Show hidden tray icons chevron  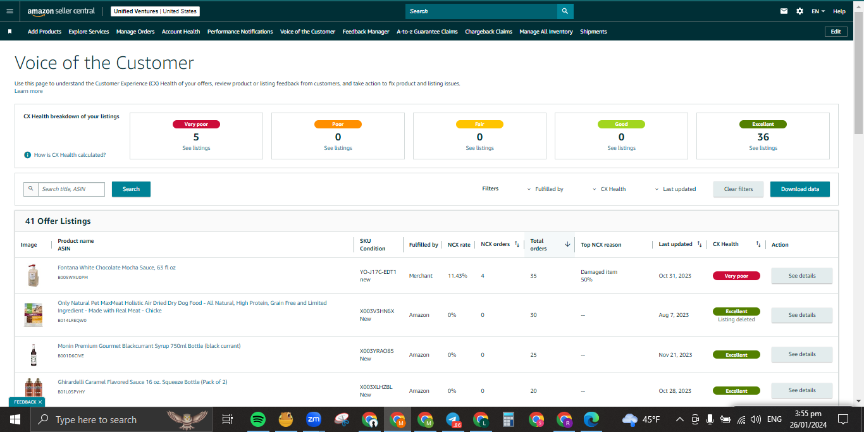(680, 419)
